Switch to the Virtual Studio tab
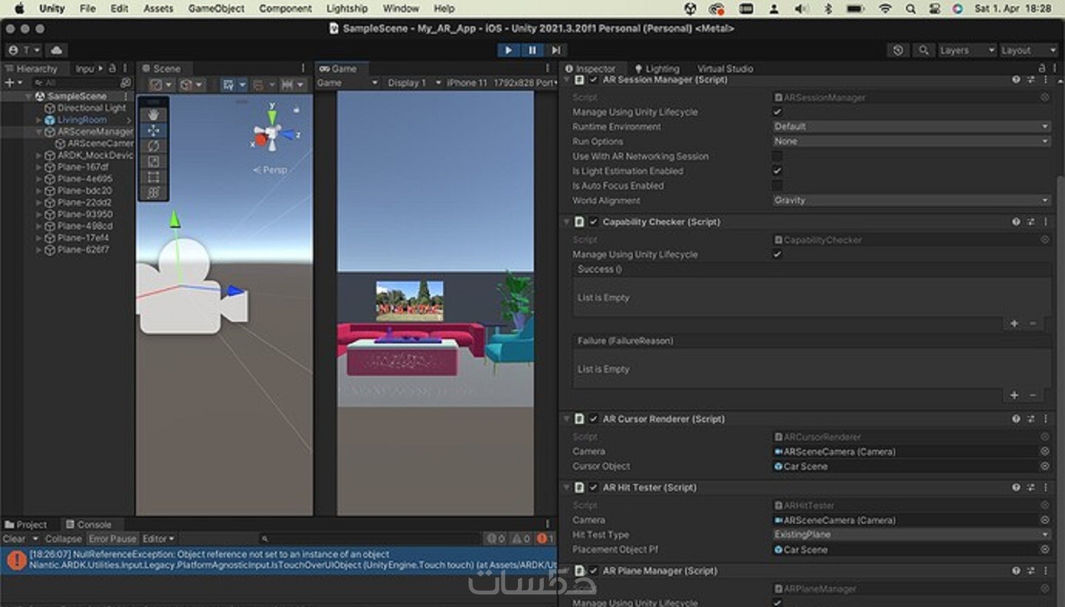 click(725, 69)
